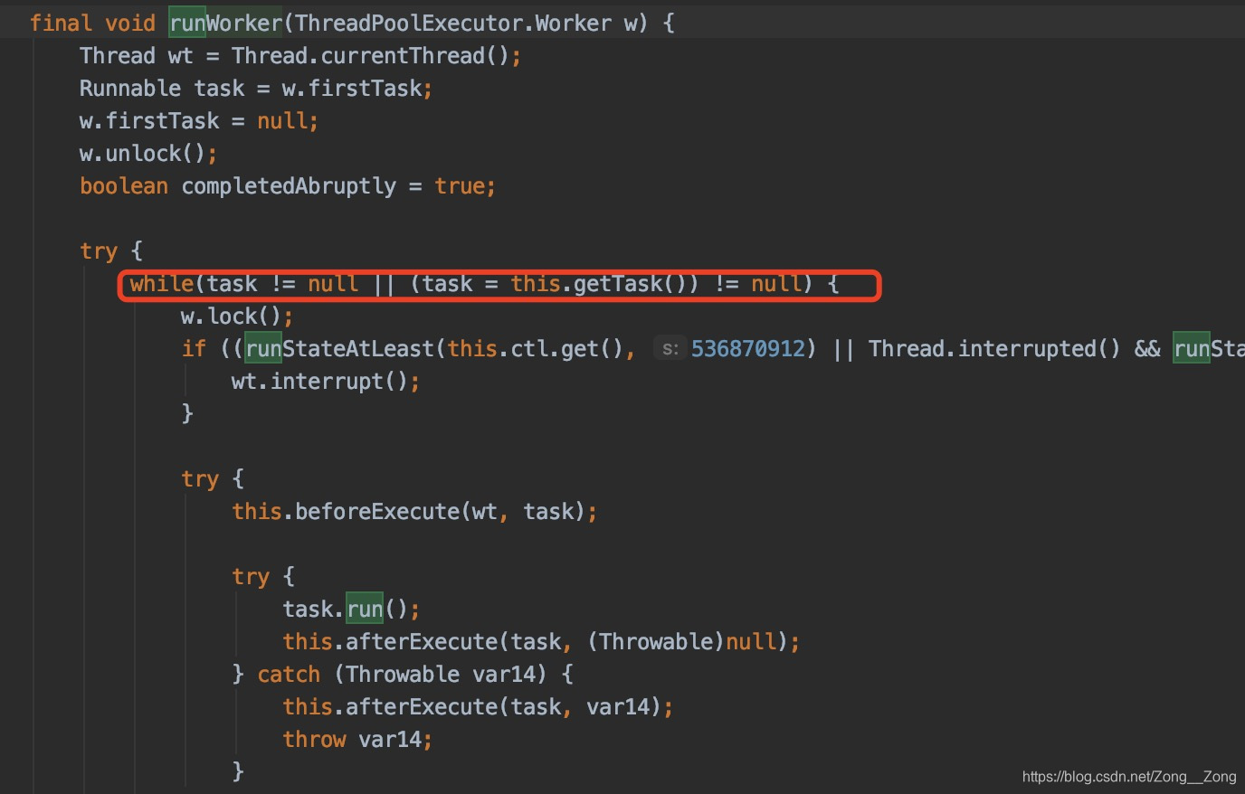Click the number 536870912
Screen dimensions: 1245x794
click(x=748, y=349)
